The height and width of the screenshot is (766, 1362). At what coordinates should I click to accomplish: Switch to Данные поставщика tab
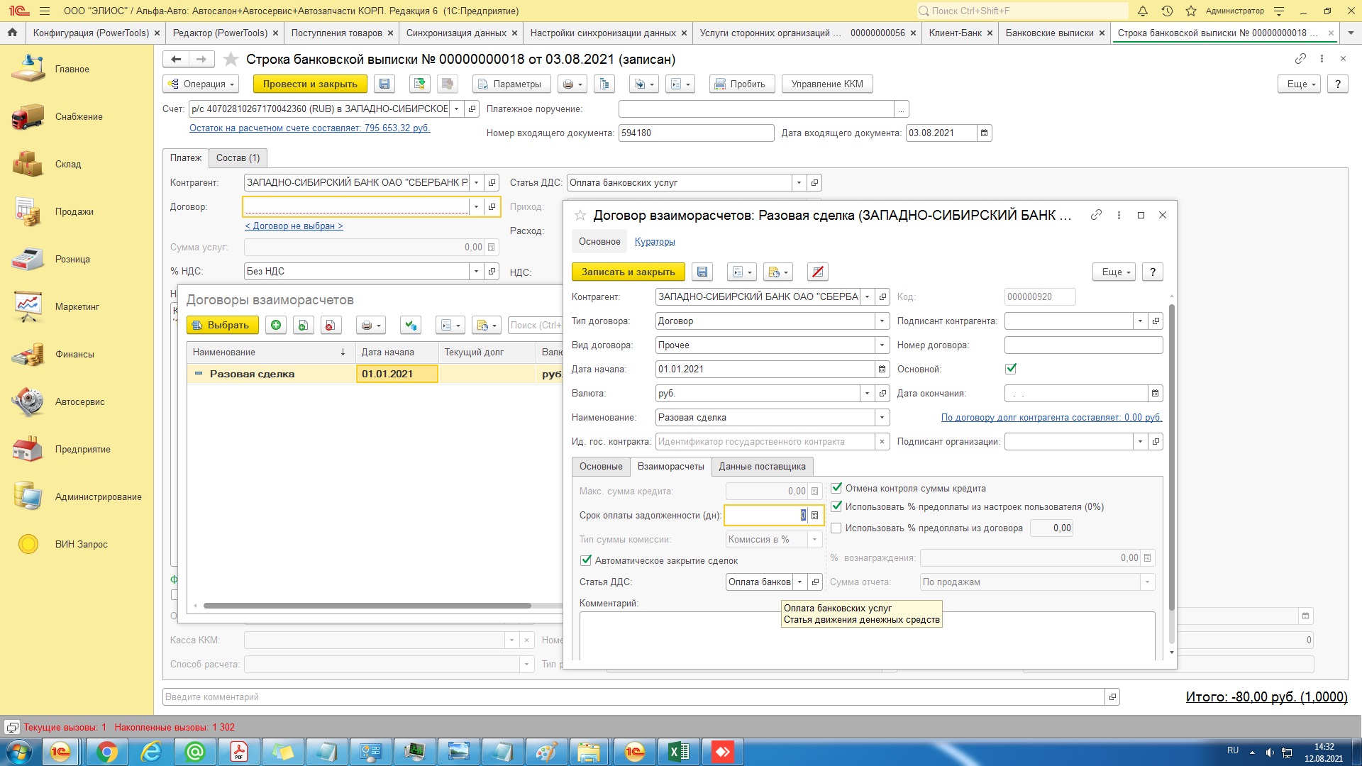762,467
